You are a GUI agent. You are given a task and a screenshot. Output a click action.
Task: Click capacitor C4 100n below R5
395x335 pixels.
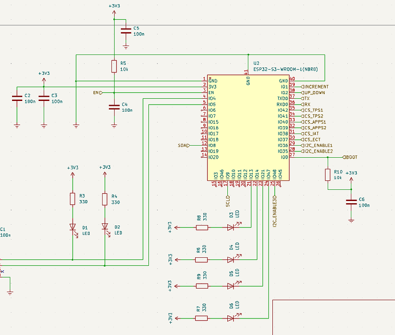tap(115, 107)
